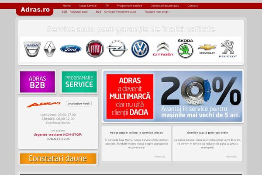The height and width of the screenshot is (175, 262).
Task: Click the Duminică: închis text
Action: (x=58, y=123)
